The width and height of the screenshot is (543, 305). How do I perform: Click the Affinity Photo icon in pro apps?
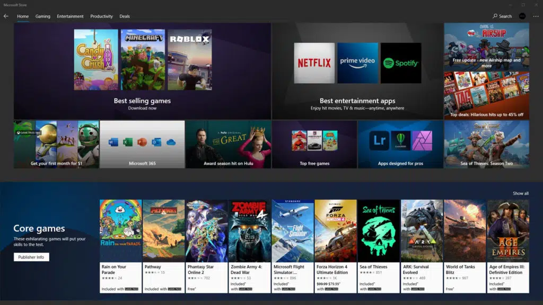tap(422, 140)
